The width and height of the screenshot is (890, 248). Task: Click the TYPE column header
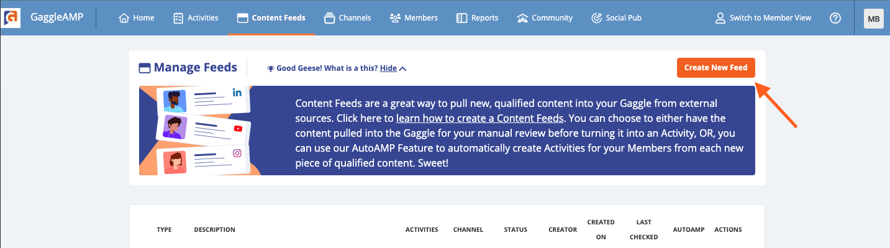[164, 229]
